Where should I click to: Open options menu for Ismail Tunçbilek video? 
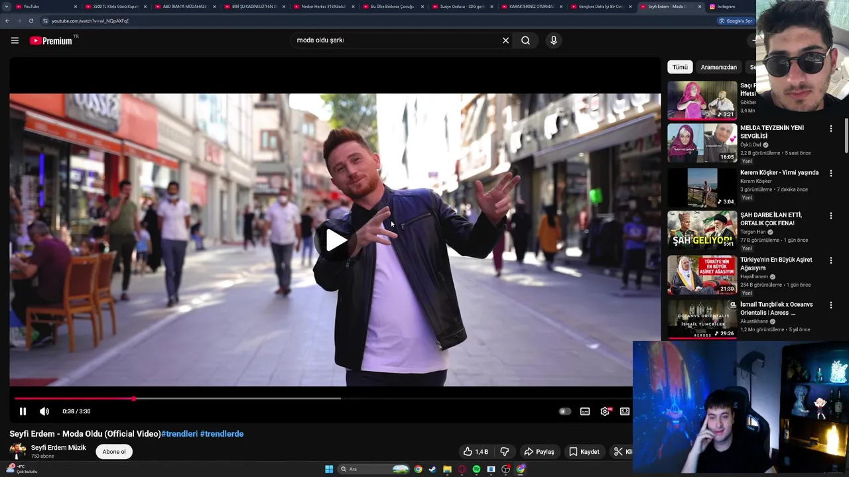tap(831, 305)
